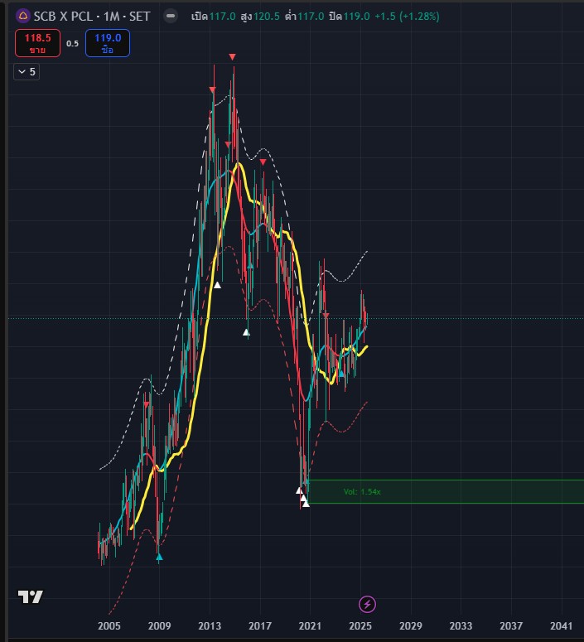Click the open price value 117.0

click(222, 17)
